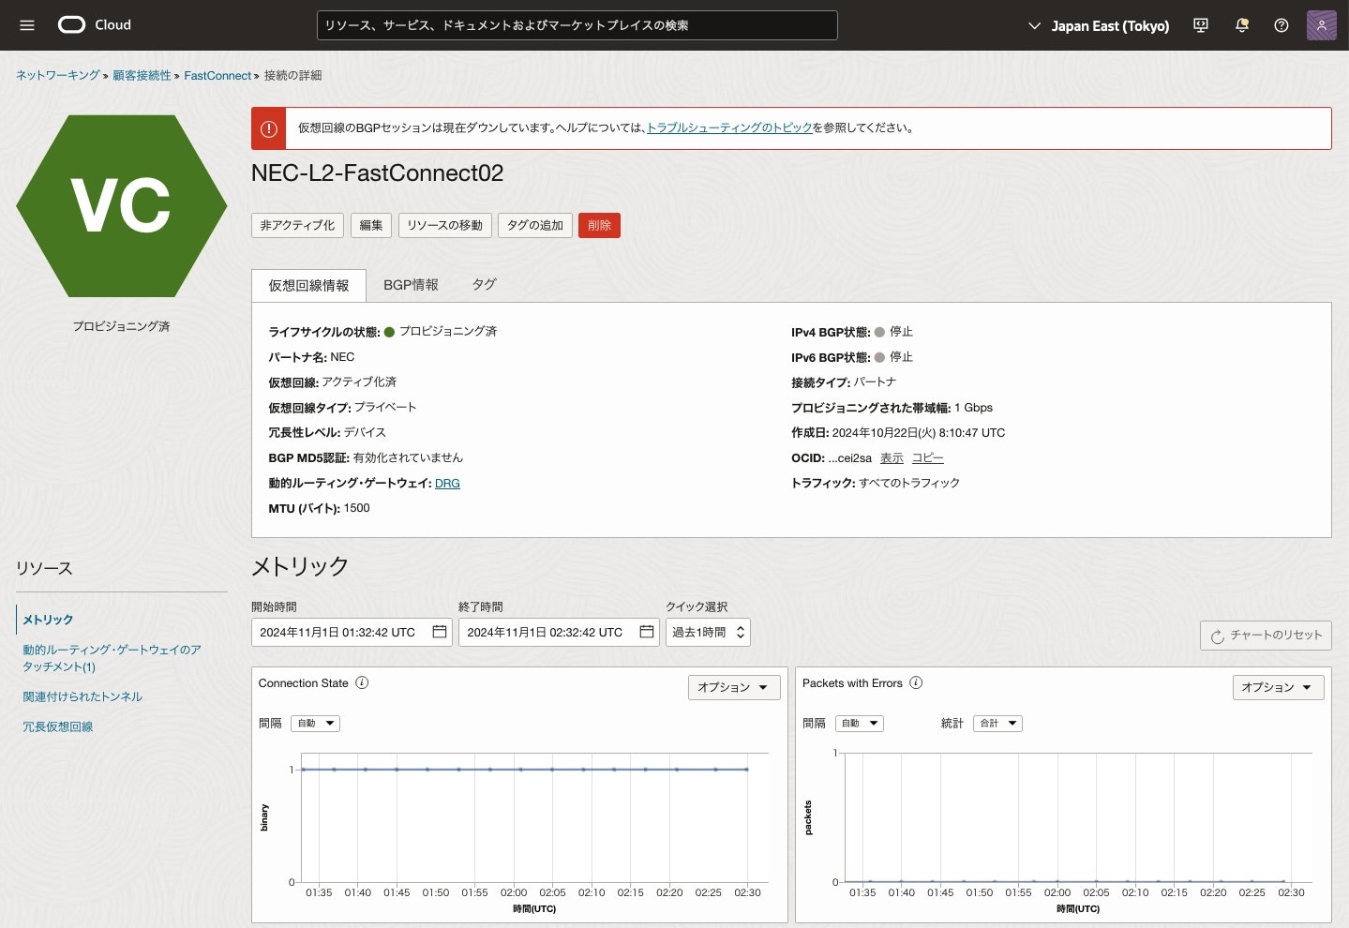Viewport: 1349px width, 928px height.
Task: Switch to the タグ tab
Action: 484,284
